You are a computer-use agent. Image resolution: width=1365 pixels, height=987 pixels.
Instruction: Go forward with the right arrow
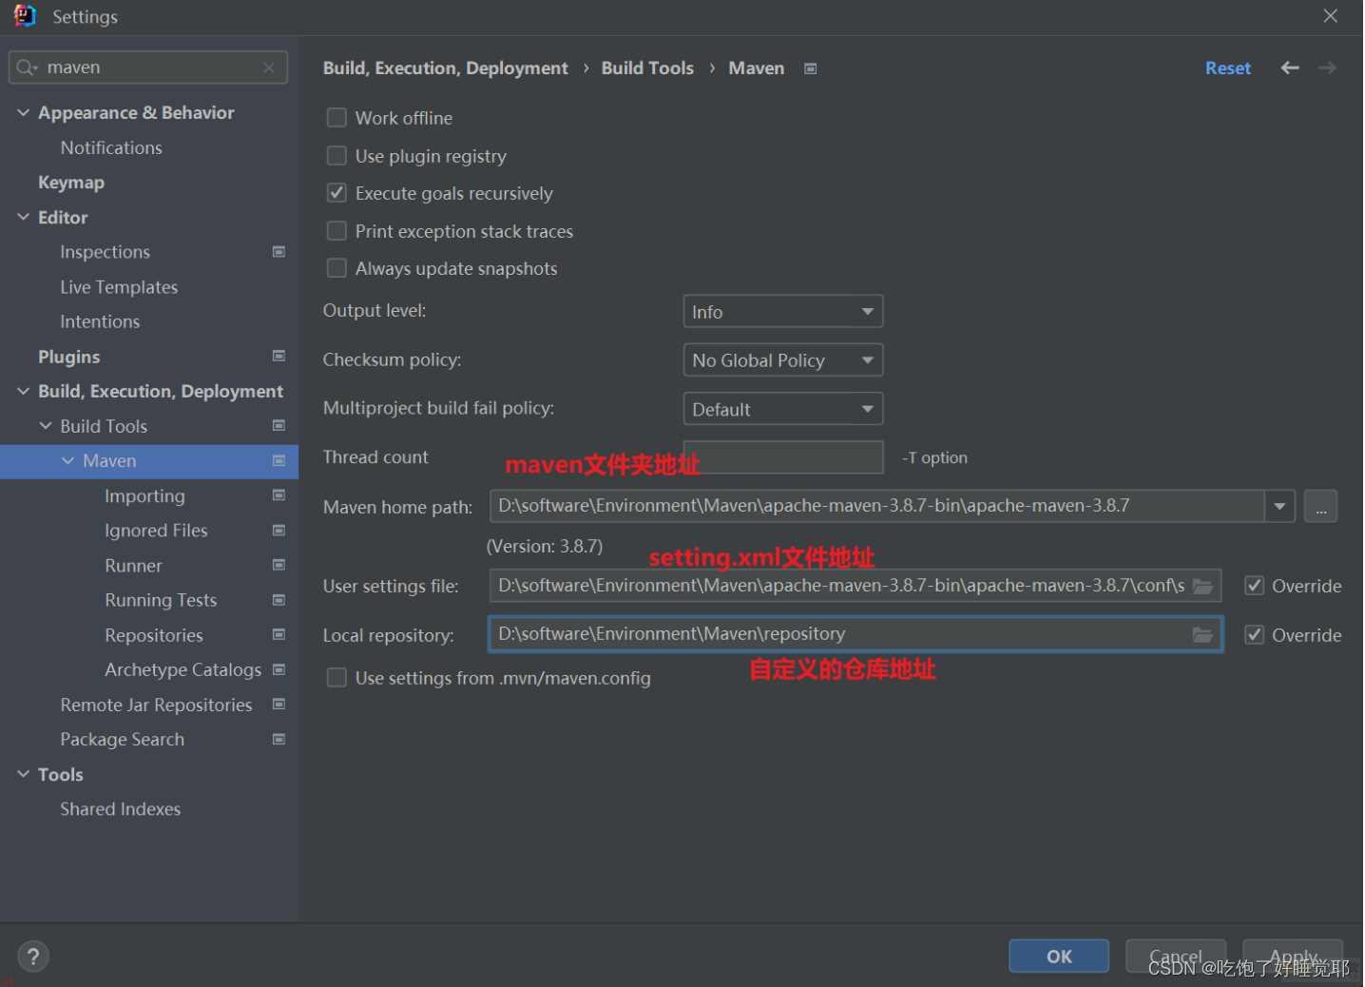pos(1327,68)
